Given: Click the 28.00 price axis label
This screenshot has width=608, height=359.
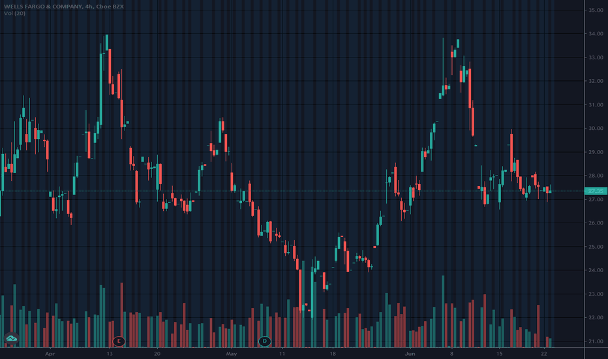Looking at the screenshot, I should (596, 176).
